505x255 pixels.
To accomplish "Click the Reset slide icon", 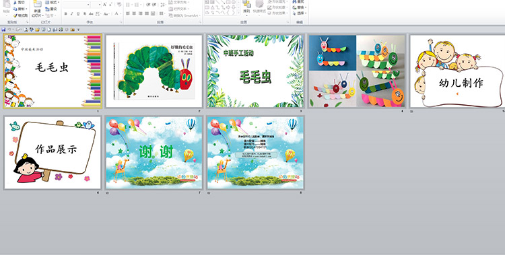I will [47, 9].
